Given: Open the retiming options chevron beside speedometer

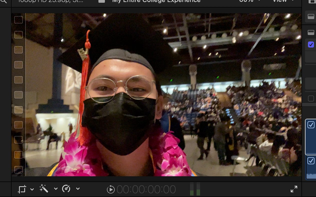Looking at the screenshot, I should (x=78, y=189).
